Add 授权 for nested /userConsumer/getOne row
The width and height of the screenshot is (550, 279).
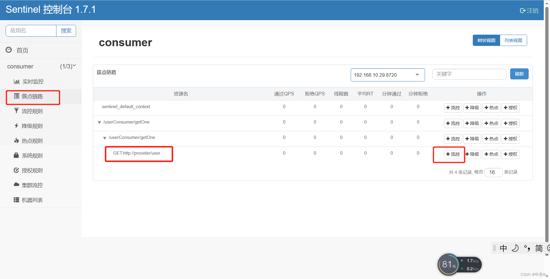(511, 139)
